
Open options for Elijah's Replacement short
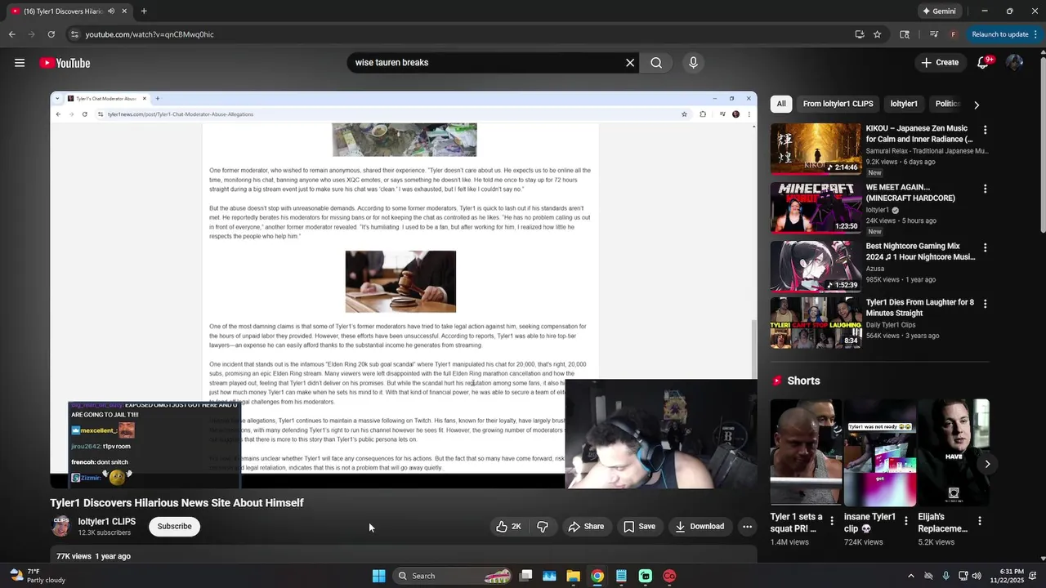pyautogui.click(x=979, y=520)
